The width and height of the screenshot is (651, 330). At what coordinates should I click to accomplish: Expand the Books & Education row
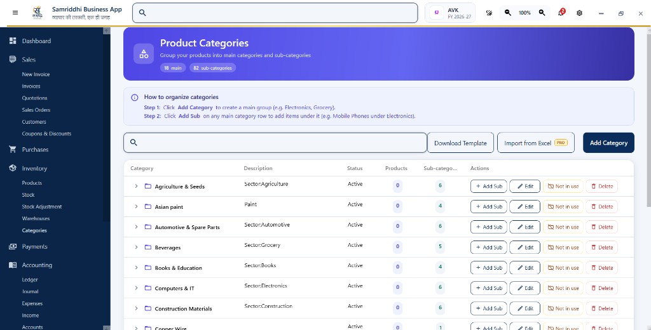(136, 267)
